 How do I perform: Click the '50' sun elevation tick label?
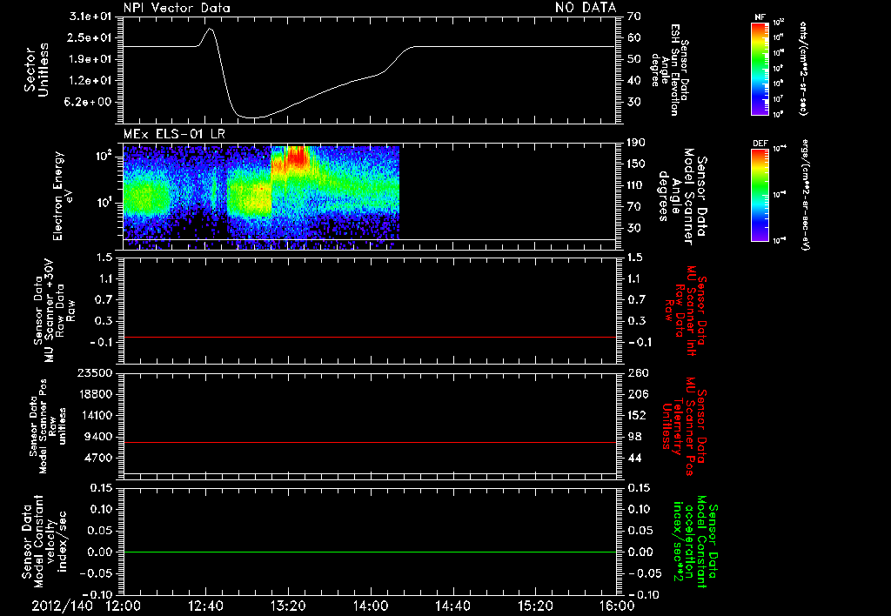click(634, 59)
